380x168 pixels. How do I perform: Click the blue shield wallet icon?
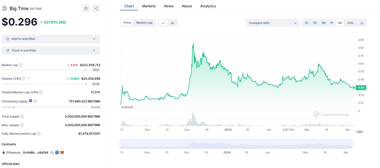[57, 153]
